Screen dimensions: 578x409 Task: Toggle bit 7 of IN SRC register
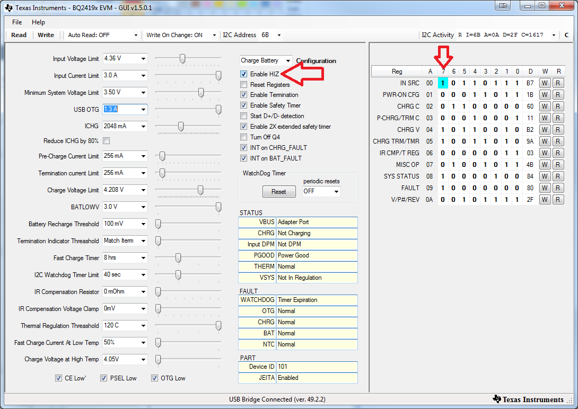coord(443,83)
